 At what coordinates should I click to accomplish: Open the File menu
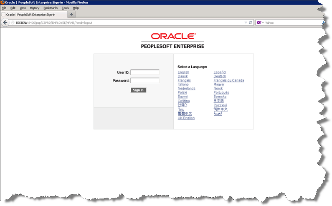click(x=4, y=8)
